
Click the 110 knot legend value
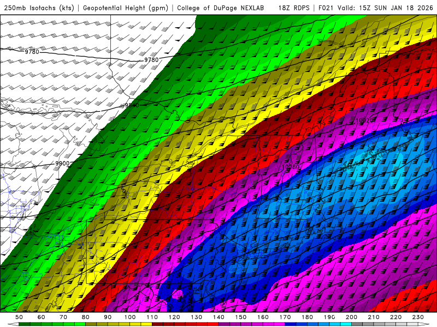[x=152, y=317]
